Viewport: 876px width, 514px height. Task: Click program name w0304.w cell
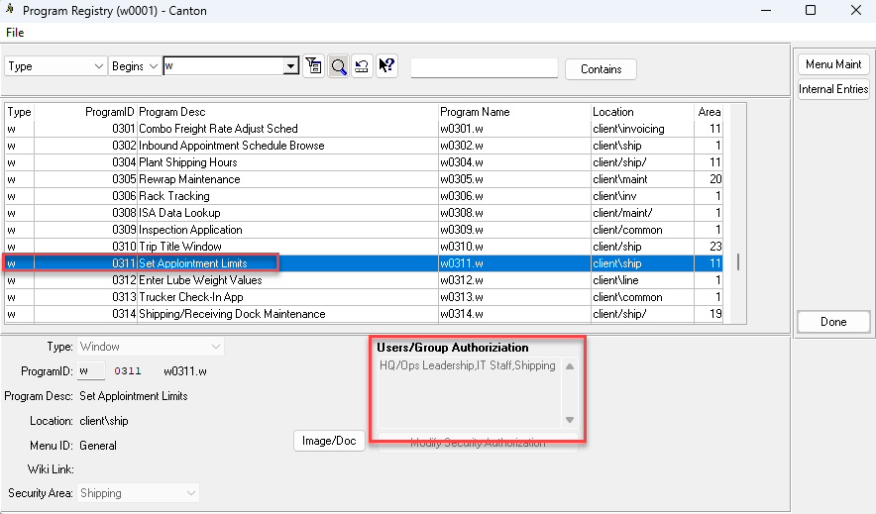coord(514,162)
